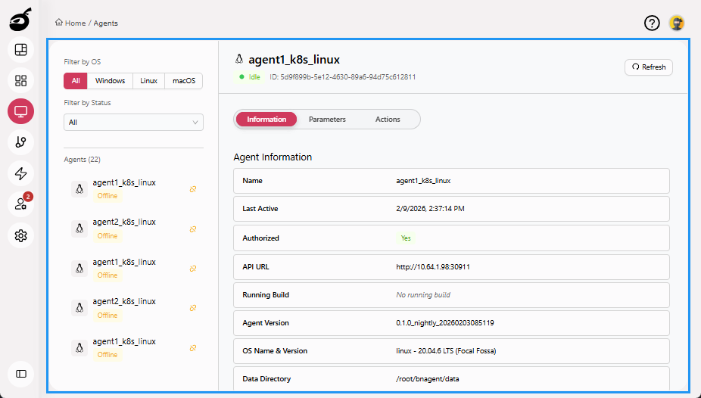The width and height of the screenshot is (701, 398).
Task: Switch to the Parameters tab
Action: pos(327,120)
